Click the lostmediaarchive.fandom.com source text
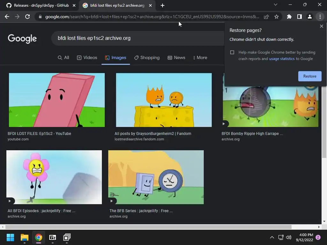This screenshot has width=327, height=245. pyautogui.click(x=139, y=139)
